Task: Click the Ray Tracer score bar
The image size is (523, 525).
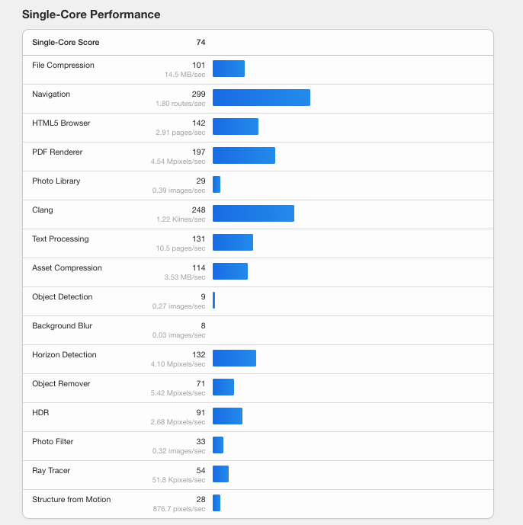Action: [x=220, y=474]
